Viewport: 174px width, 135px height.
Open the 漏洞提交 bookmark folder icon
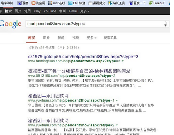tap(90, 3)
